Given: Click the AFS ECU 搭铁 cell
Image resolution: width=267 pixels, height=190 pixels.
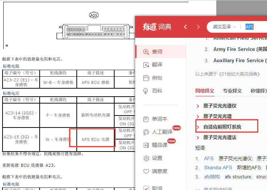Looking at the screenshot, I should 96,82.
